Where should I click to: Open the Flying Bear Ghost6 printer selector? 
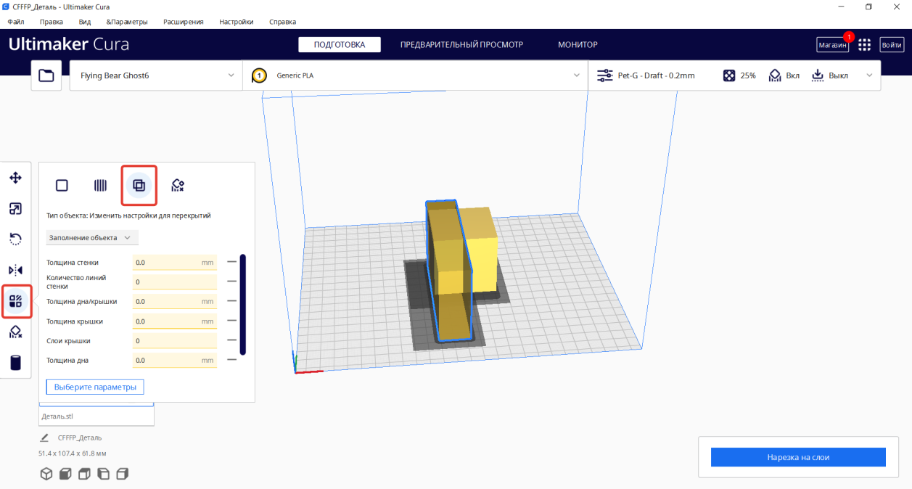pos(156,75)
